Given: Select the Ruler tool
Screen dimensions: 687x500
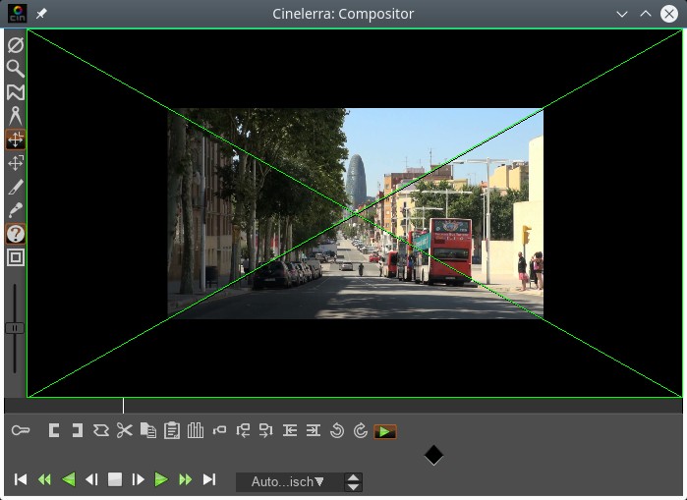Looking at the screenshot, I should pyautogui.click(x=15, y=115).
